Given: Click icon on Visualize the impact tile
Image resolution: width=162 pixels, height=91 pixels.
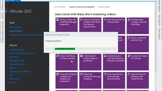Looking at the screenshot, I should point(129,56).
